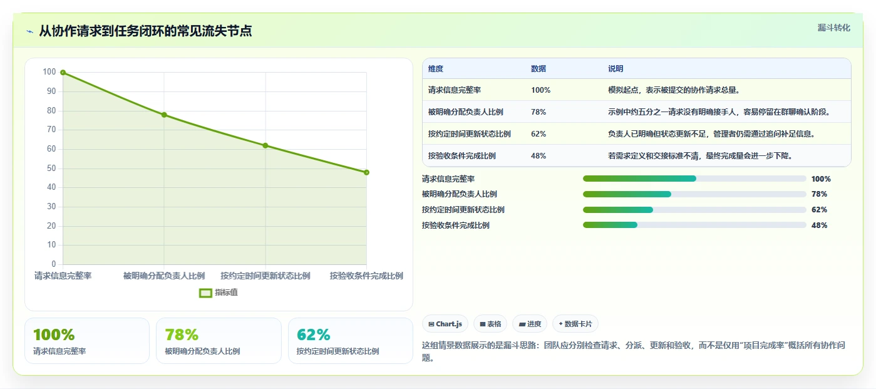Select the Chart.js tag chip

[x=445, y=324]
